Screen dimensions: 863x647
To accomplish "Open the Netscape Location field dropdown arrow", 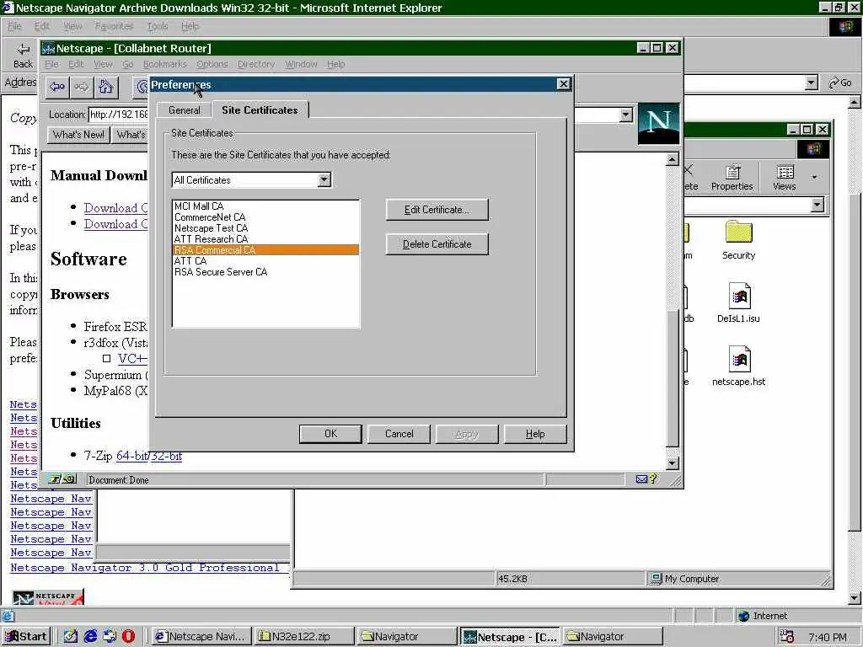I will click(x=625, y=115).
